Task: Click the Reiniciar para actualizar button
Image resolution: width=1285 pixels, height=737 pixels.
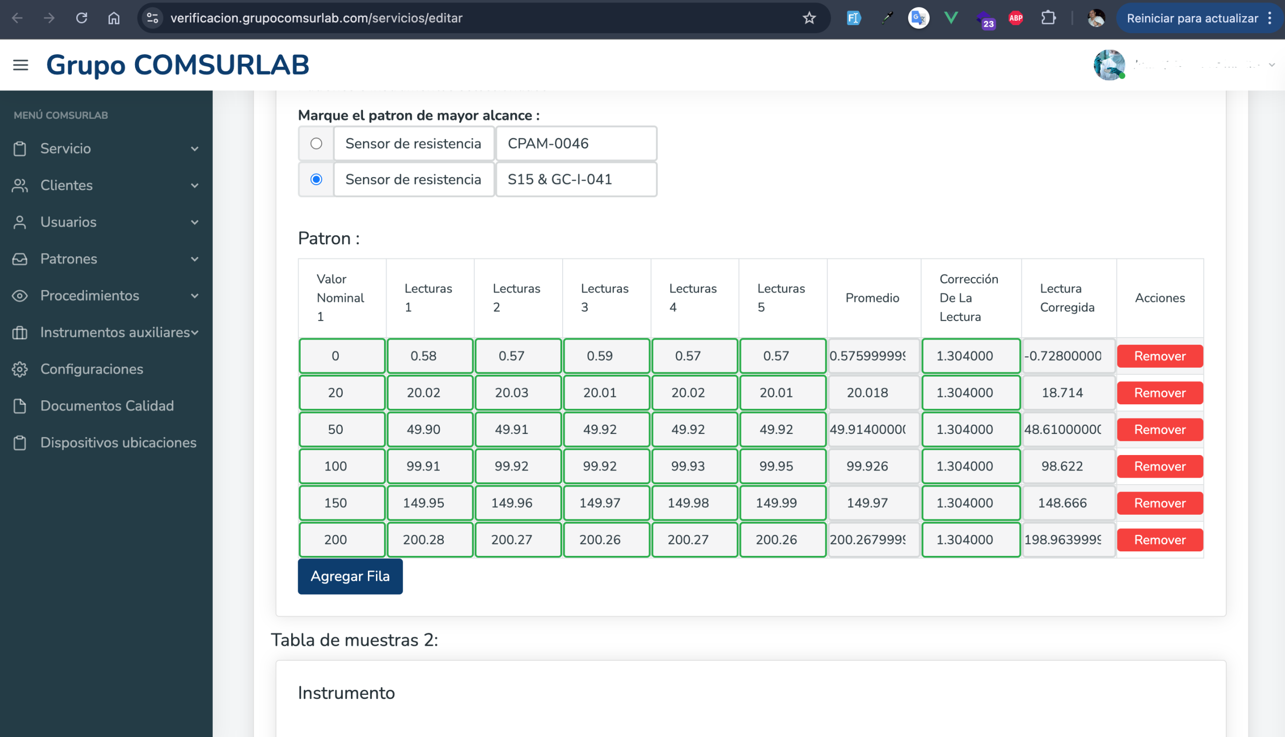Action: tap(1192, 18)
